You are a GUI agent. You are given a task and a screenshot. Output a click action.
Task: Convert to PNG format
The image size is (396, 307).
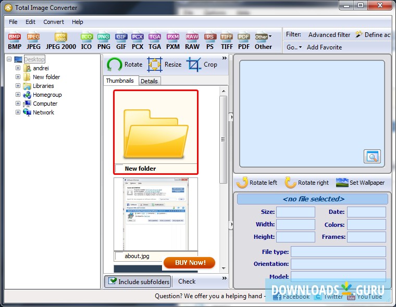click(104, 41)
